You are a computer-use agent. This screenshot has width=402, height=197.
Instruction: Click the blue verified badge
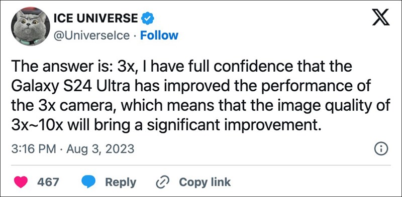148,19
